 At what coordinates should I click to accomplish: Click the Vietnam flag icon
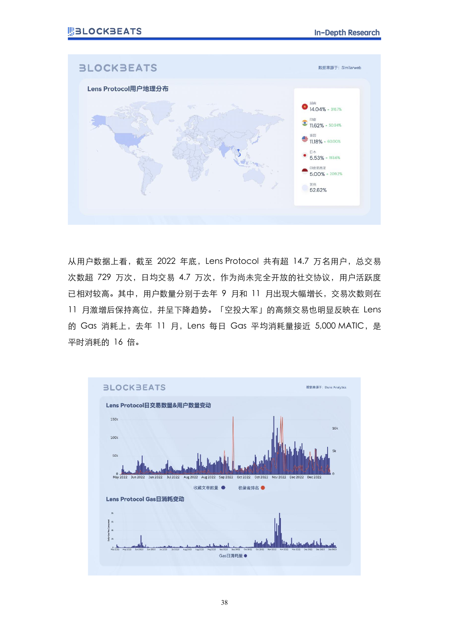tap(305, 107)
